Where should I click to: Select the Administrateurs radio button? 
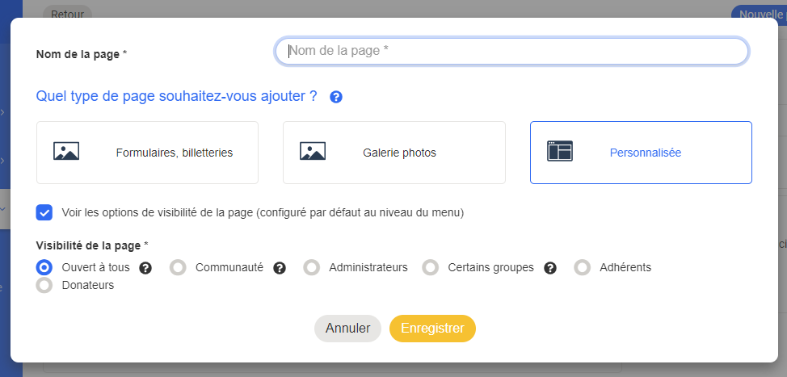[x=312, y=267]
